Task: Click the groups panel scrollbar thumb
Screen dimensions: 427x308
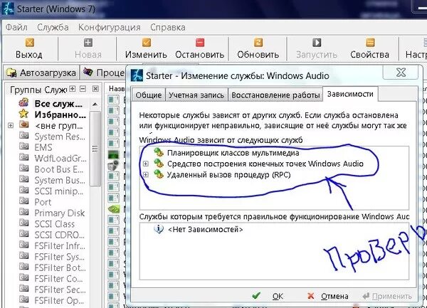Action: coord(95,149)
